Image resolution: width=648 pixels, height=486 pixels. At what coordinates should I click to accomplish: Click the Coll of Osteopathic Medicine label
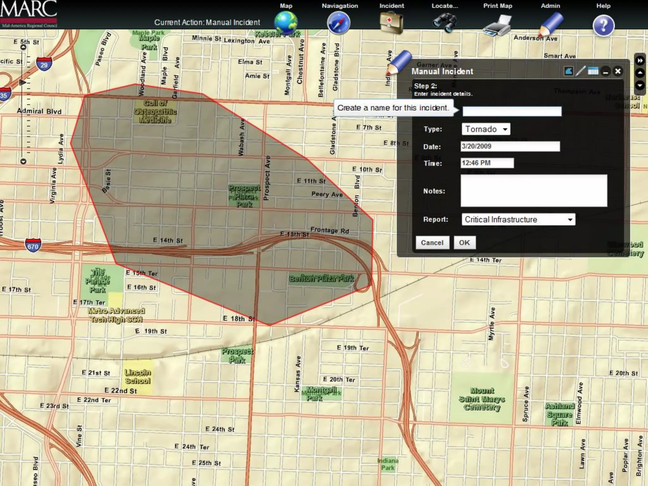[x=155, y=111]
